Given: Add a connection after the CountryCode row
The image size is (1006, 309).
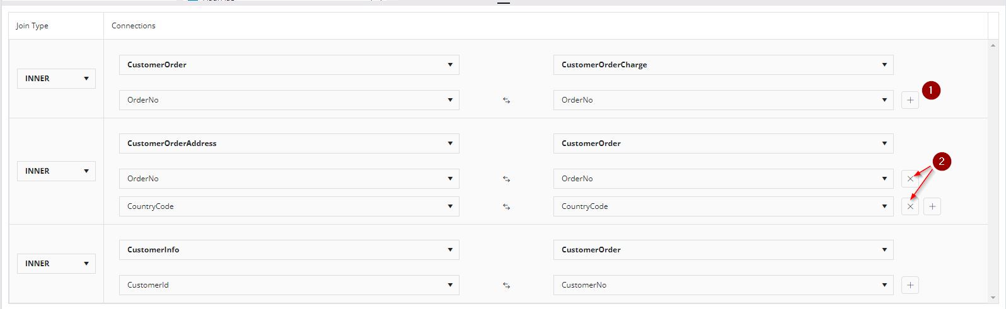Looking at the screenshot, I should (932, 206).
